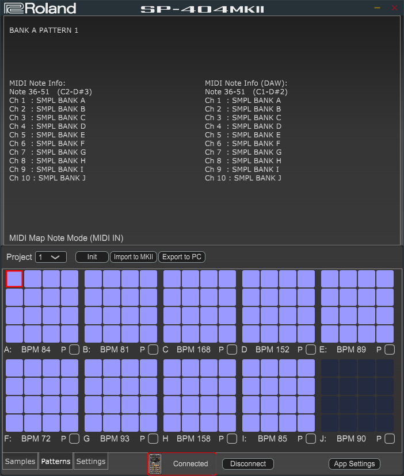The width and height of the screenshot is (404, 476).
Task: Click the BPM 168 value of bank C
Action: [193, 350]
